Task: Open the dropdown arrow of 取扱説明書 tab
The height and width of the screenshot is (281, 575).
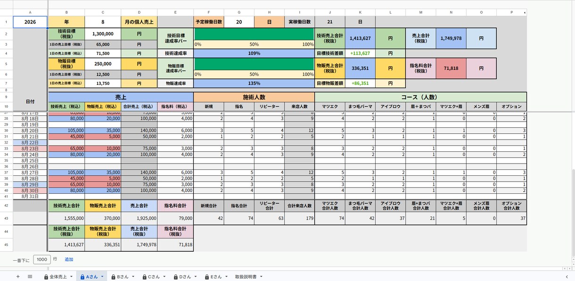Action: pos(261,277)
